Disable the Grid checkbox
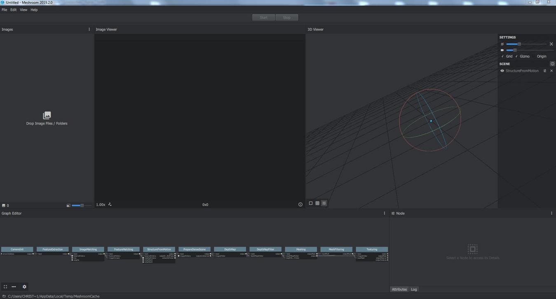Screen dimensions: 556x299 click(x=502, y=56)
